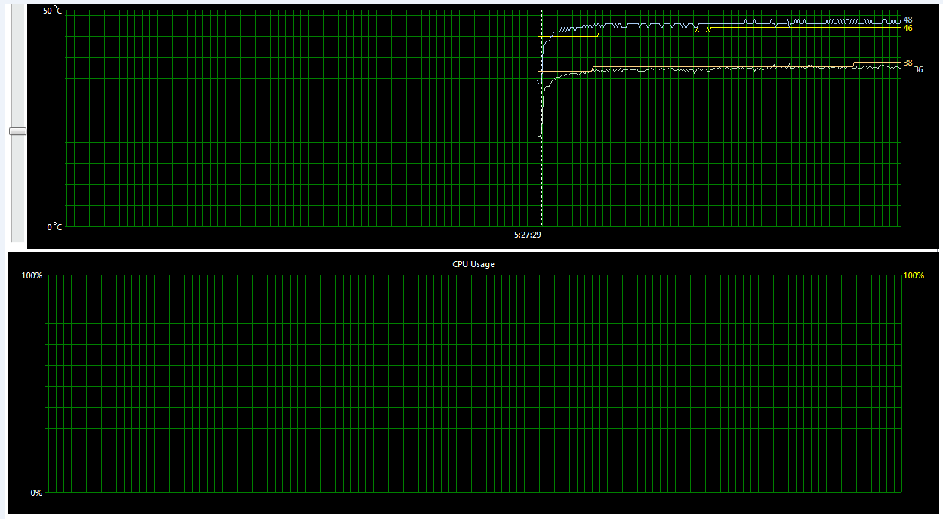This screenshot has width=943, height=519.
Task: Select the white 36 temperature reading
Action: (x=918, y=69)
